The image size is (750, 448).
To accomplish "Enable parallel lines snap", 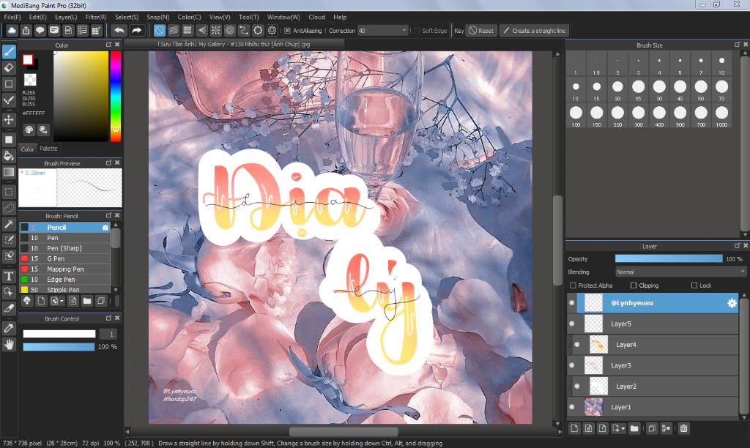I will click(x=174, y=31).
